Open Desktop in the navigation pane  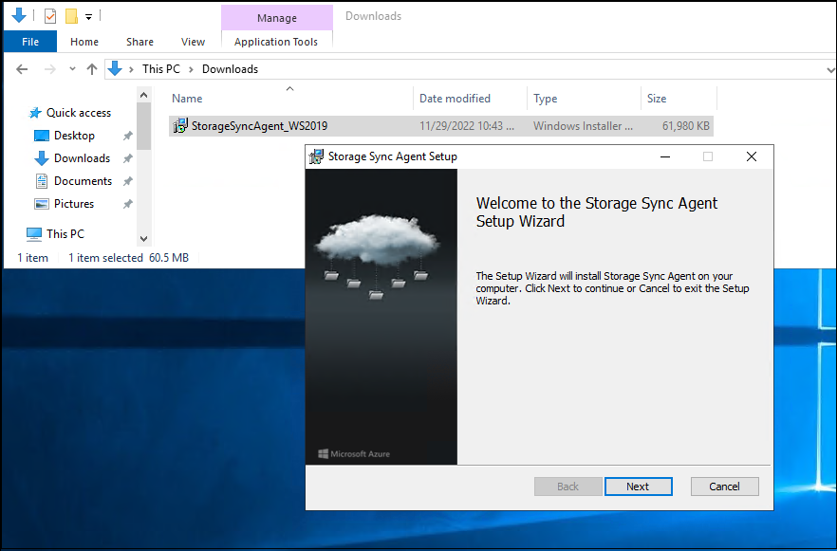point(74,136)
